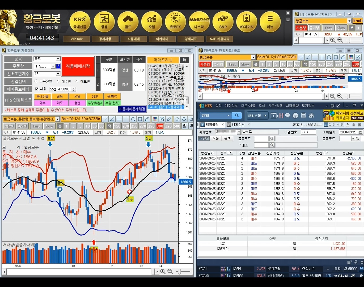
Task: Click the 품목코드 input field
Action: click(261, 139)
